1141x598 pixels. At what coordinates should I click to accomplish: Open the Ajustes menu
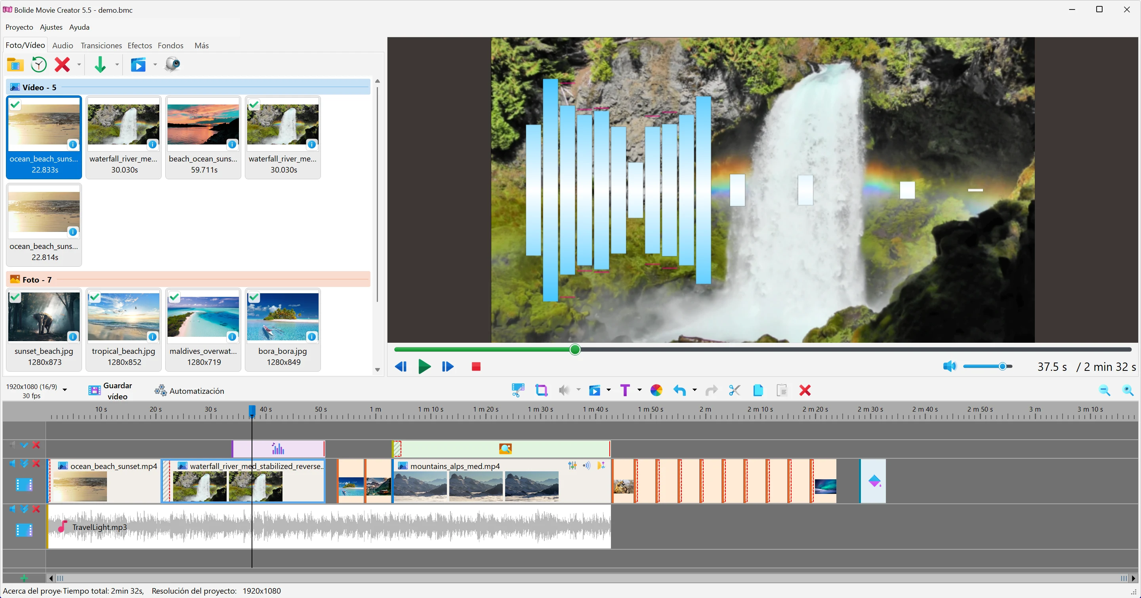[51, 27]
